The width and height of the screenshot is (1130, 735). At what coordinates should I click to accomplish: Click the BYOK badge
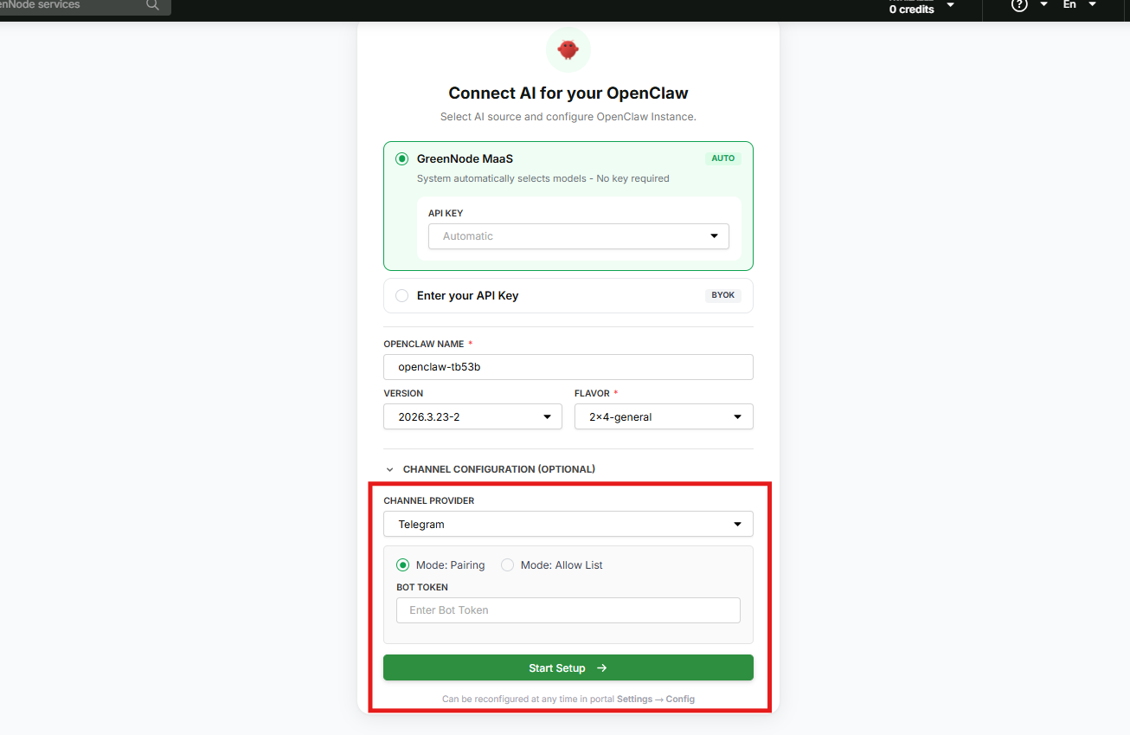coord(723,295)
